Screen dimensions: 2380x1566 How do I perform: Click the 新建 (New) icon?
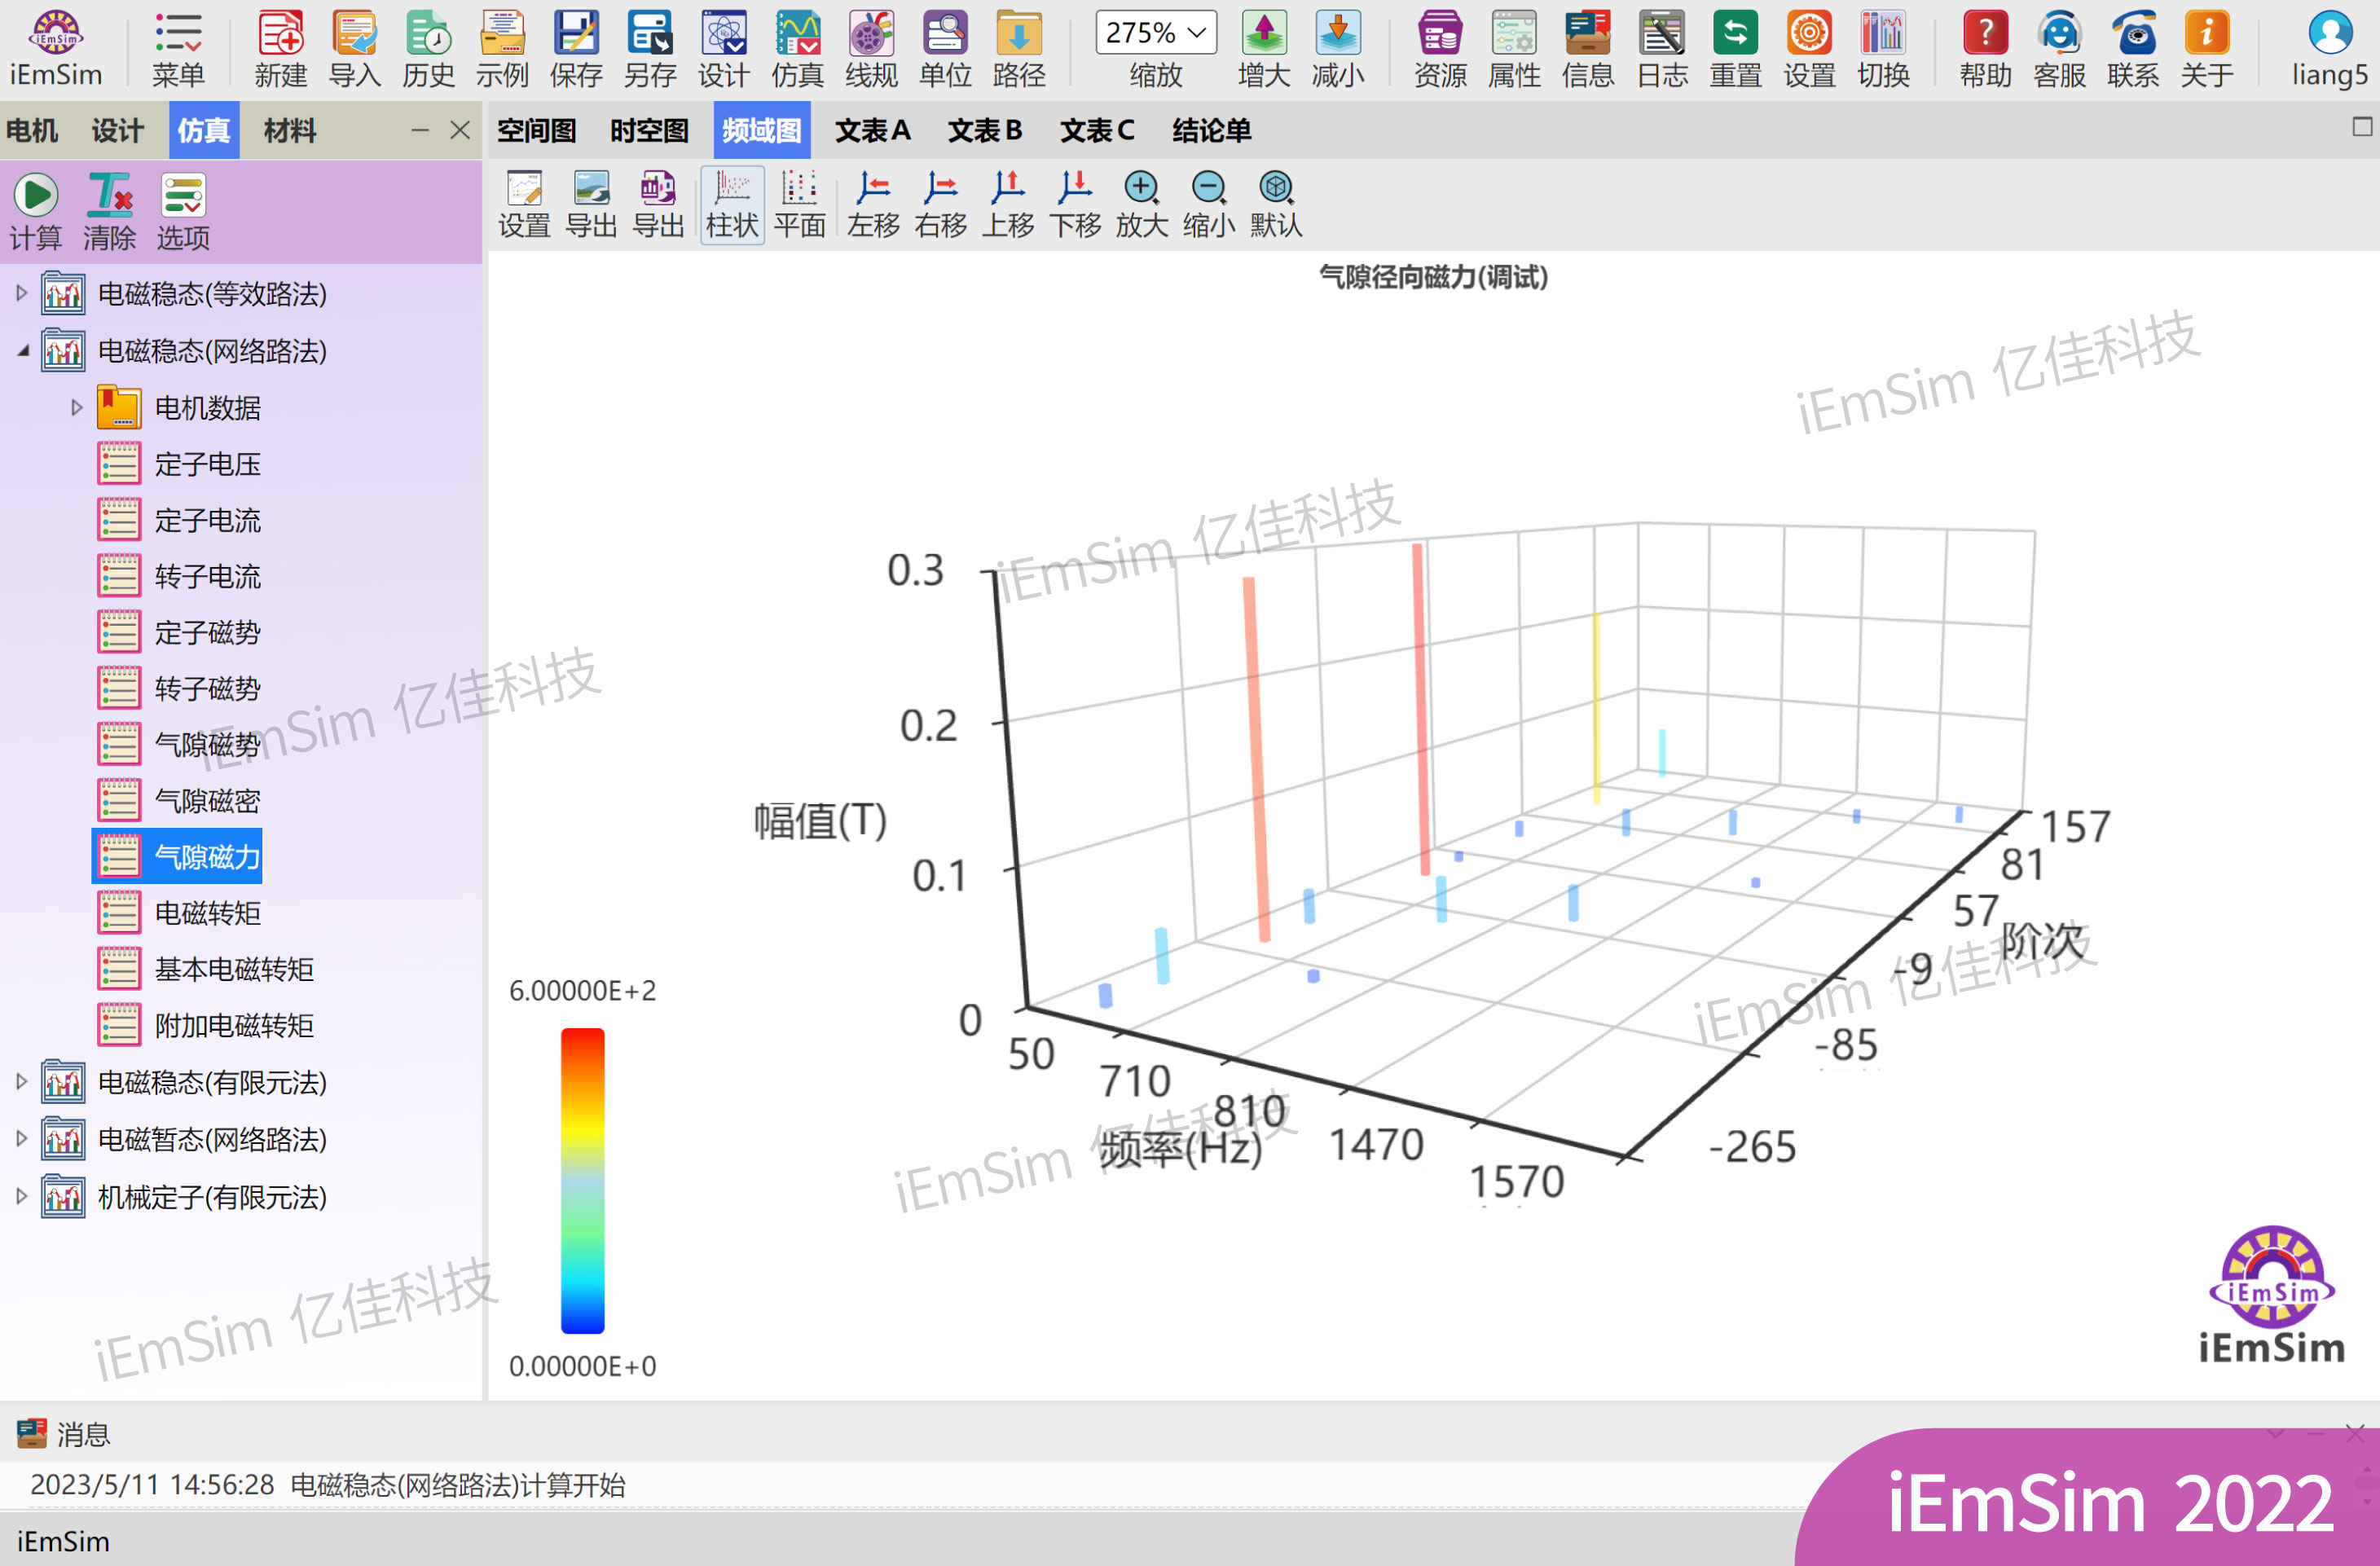[x=280, y=48]
